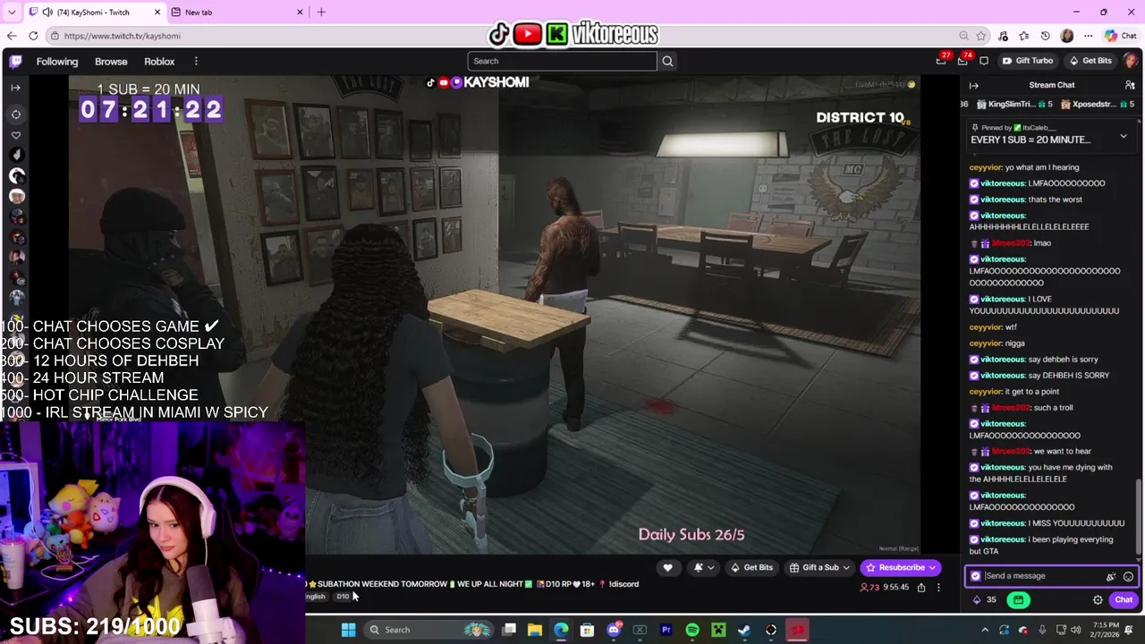Click the Gift Turbo button

click(x=1028, y=61)
